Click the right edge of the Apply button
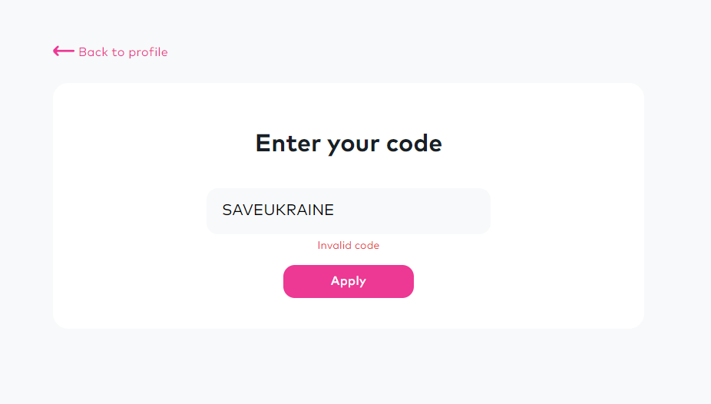 coord(408,281)
